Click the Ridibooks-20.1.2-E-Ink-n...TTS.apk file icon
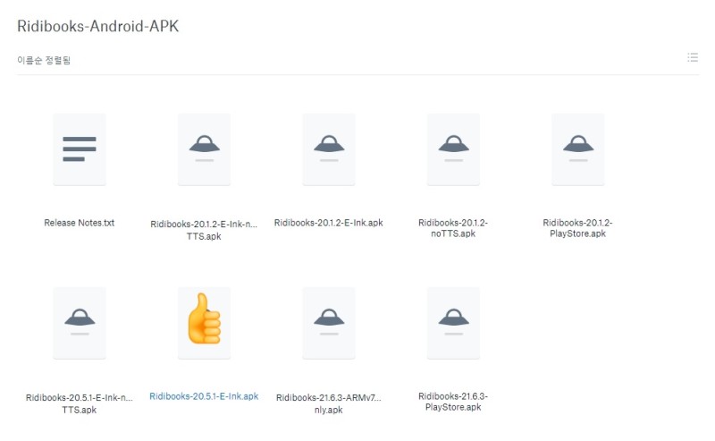This screenshot has width=715, height=441. click(x=204, y=149)
